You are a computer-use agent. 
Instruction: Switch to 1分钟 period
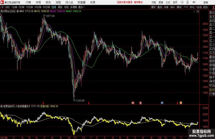click(14, 7)
